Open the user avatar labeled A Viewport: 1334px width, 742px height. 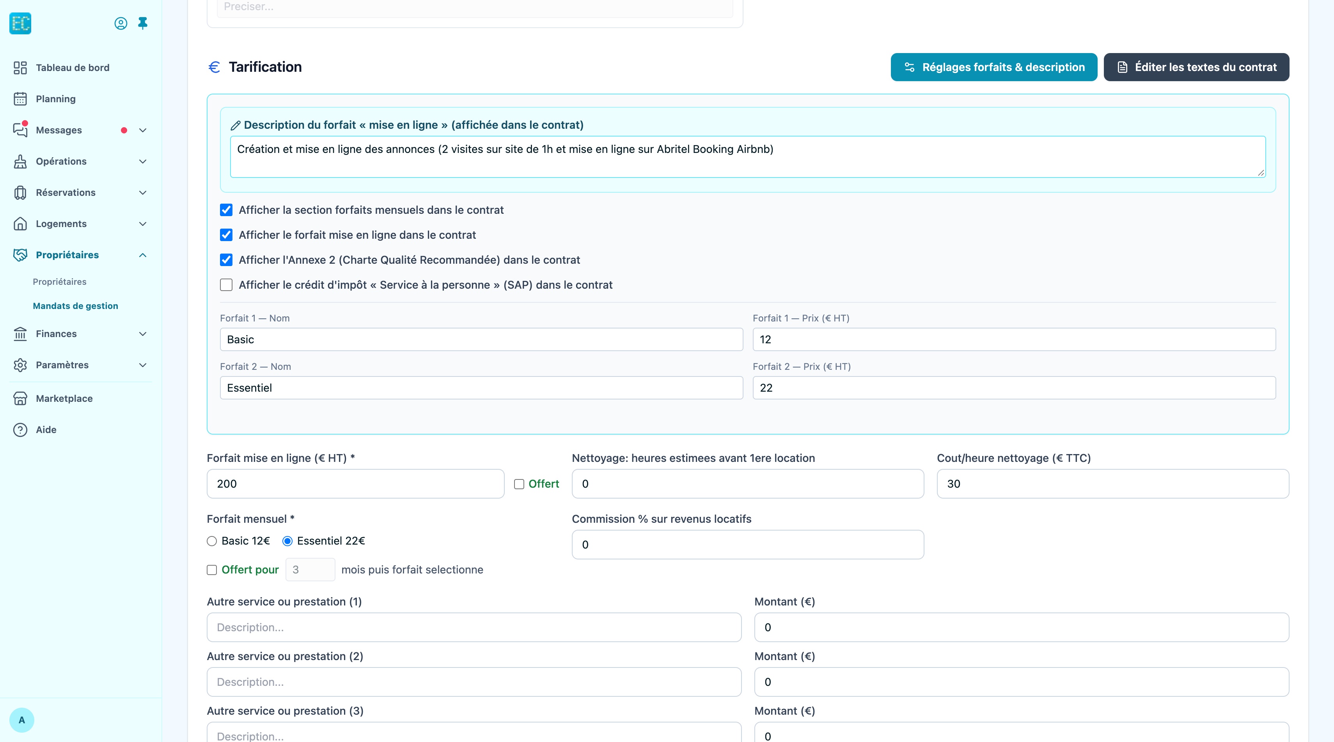click(x=22, y=720)
